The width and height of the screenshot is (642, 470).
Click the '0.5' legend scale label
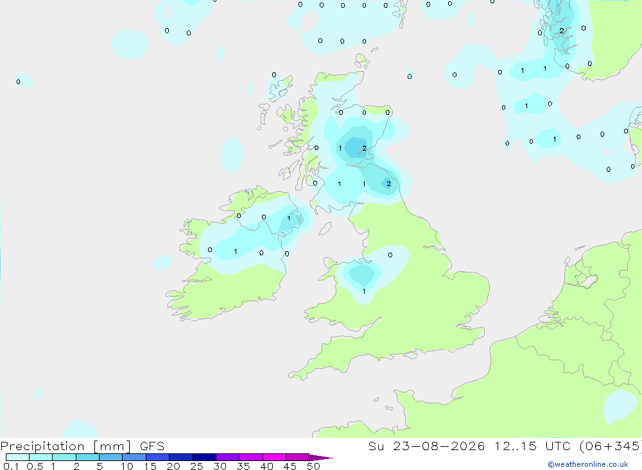coord(35,466)
